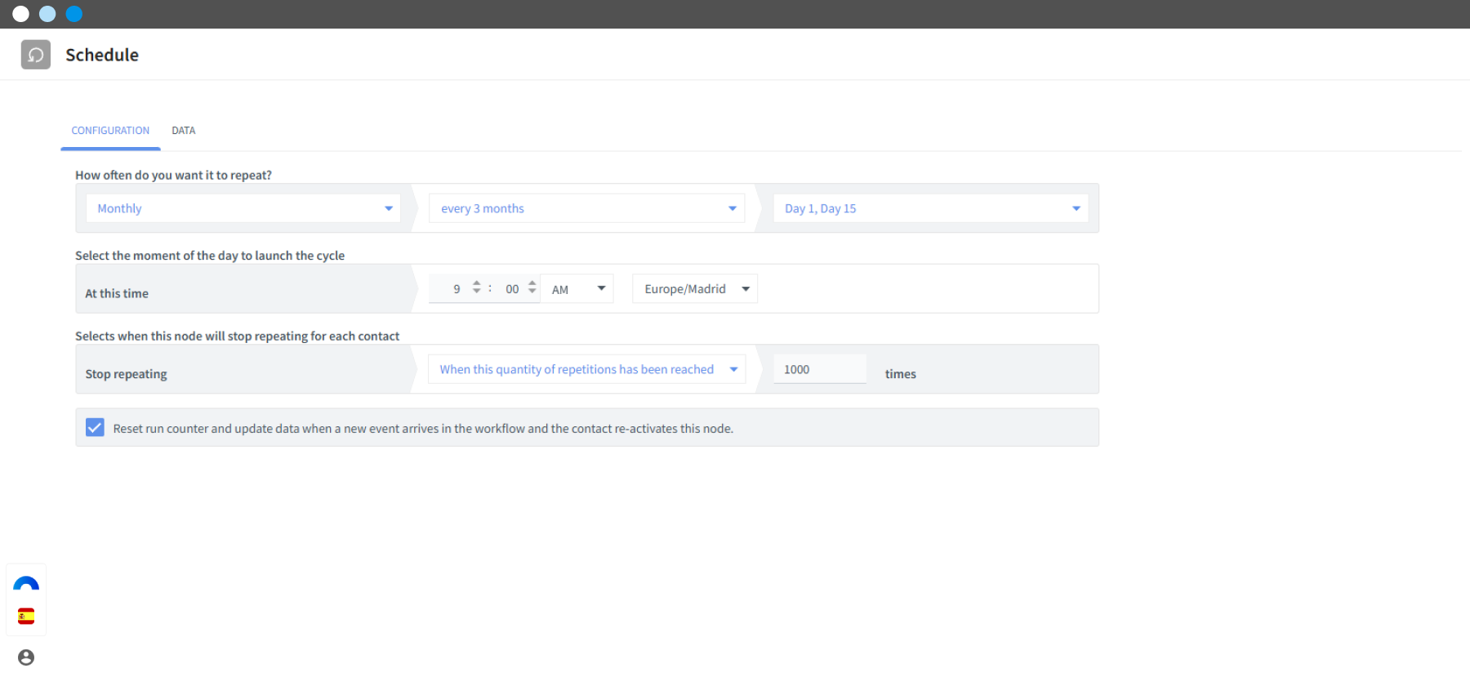Decrease the hour with down arrow
This screenshot has width=1470, height=682.
(477, 291)
